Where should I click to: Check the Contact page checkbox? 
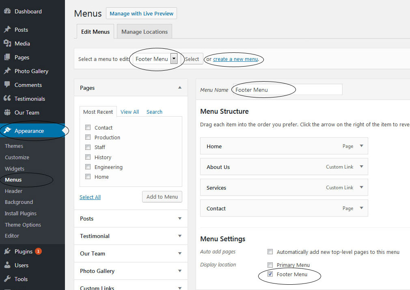click(x=88, y=128)
